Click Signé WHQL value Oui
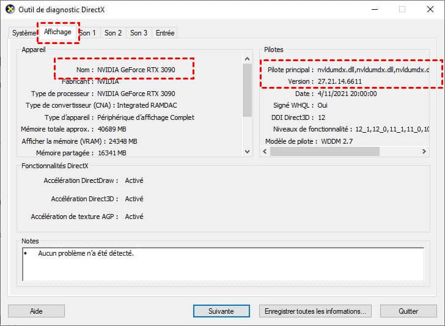This screenshot has height=326, width=445. coord(322,105)
